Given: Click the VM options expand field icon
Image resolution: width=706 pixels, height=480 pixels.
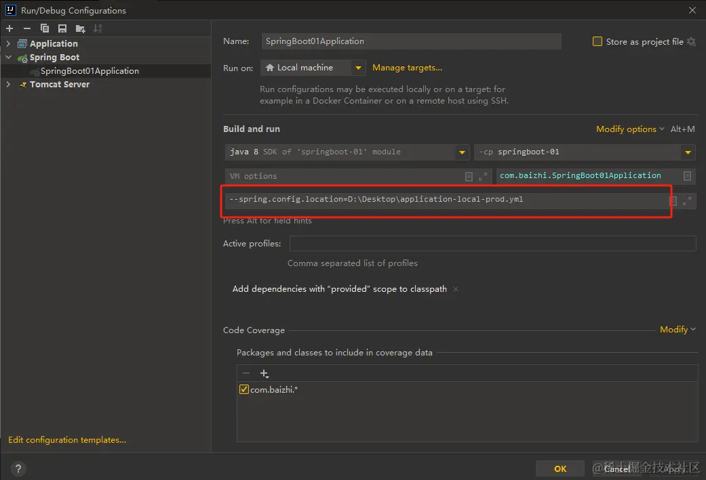Looking at the screenshot, I should (x=483, y=177).
